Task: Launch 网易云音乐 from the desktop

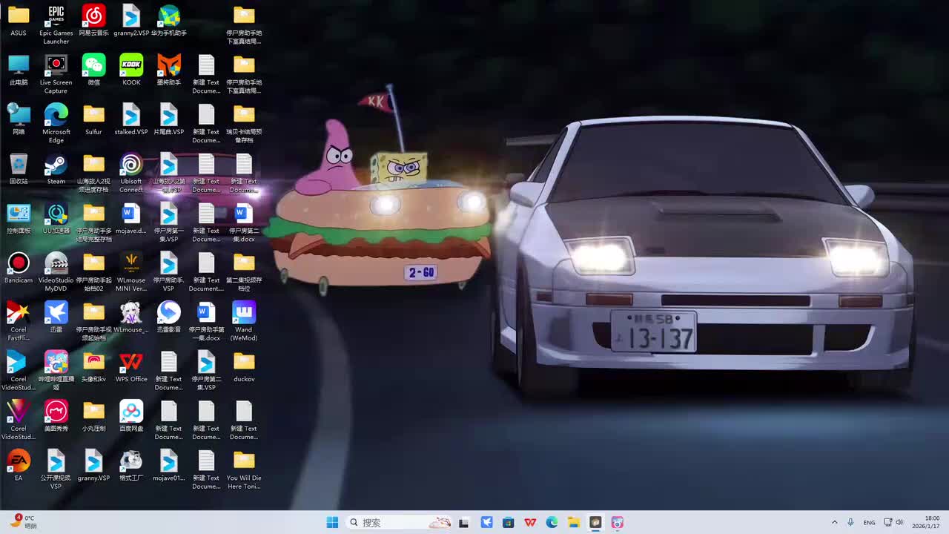Action: pyautogui.click(x=93, y=21)
